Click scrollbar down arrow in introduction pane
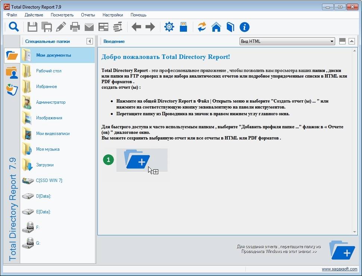 click(355, 232)
